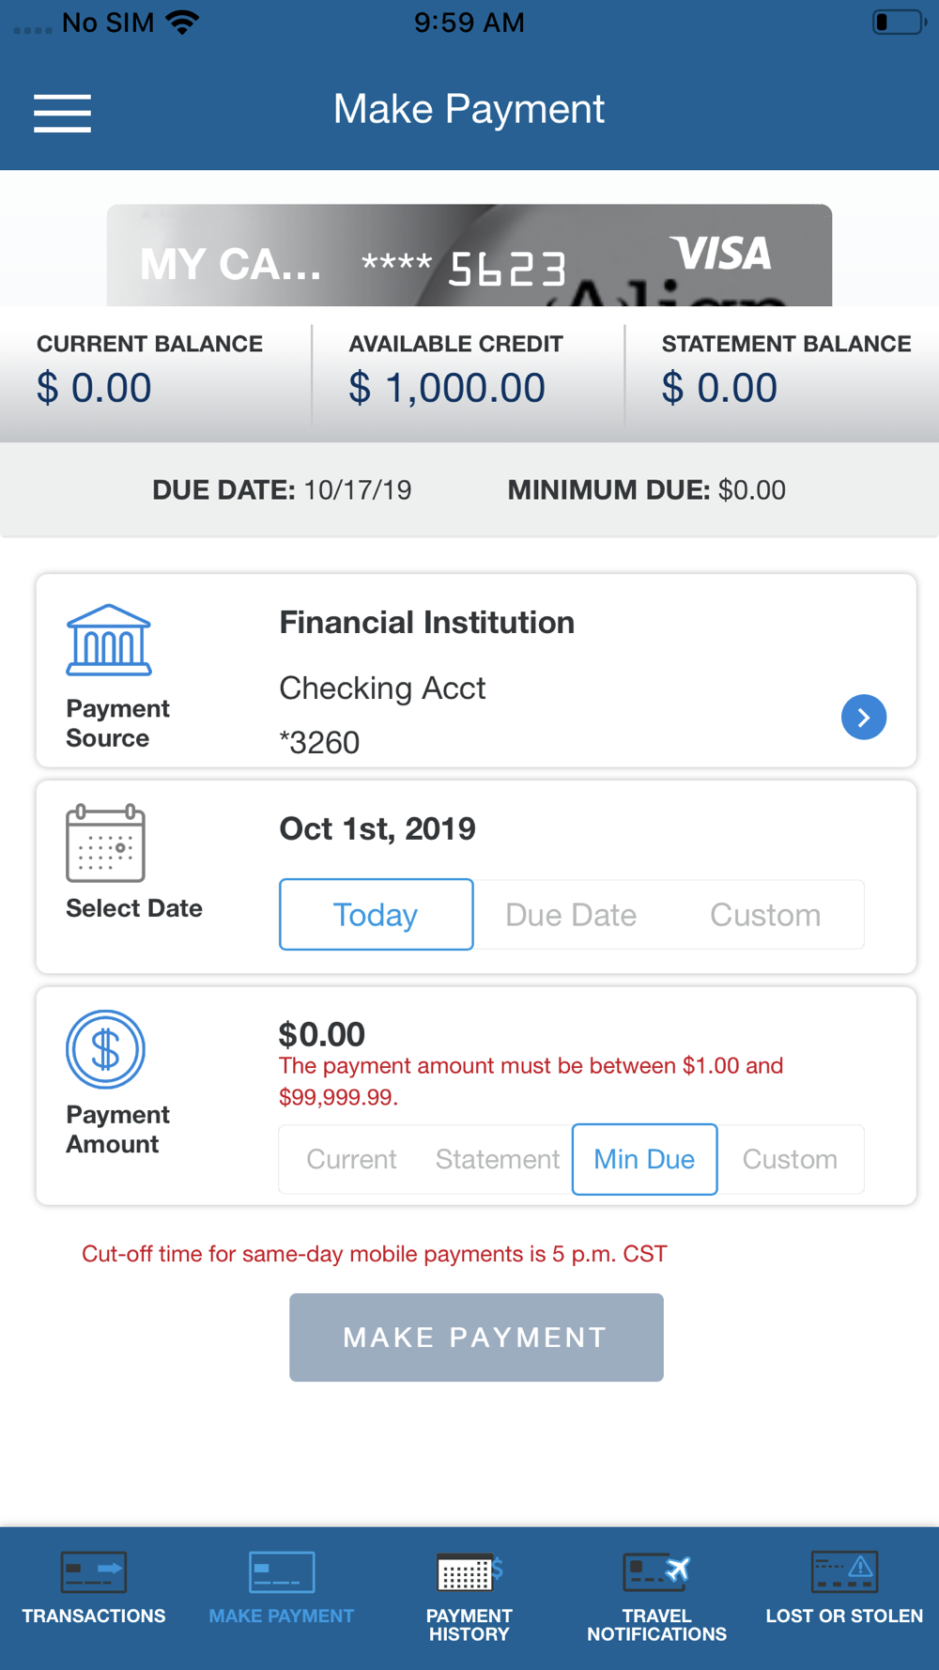Tap the MAKE PAYMENT button
This screenshot has width=939, height=1670.
476,1338
